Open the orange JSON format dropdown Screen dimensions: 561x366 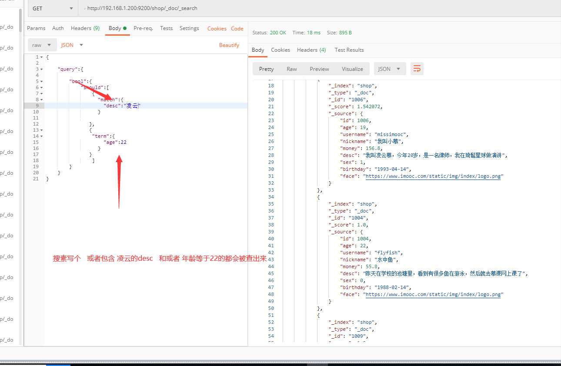72,45
